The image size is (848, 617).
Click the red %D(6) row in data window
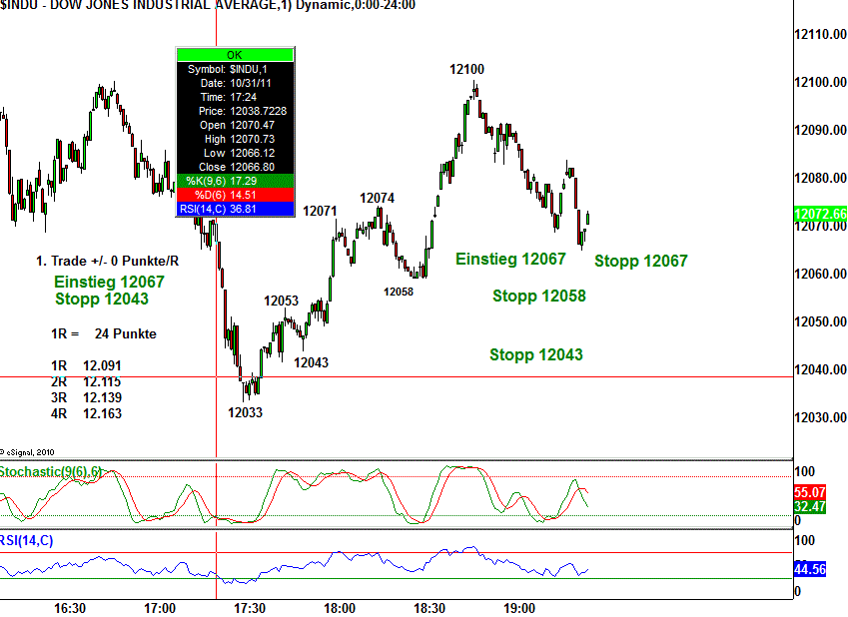(235, 195)
